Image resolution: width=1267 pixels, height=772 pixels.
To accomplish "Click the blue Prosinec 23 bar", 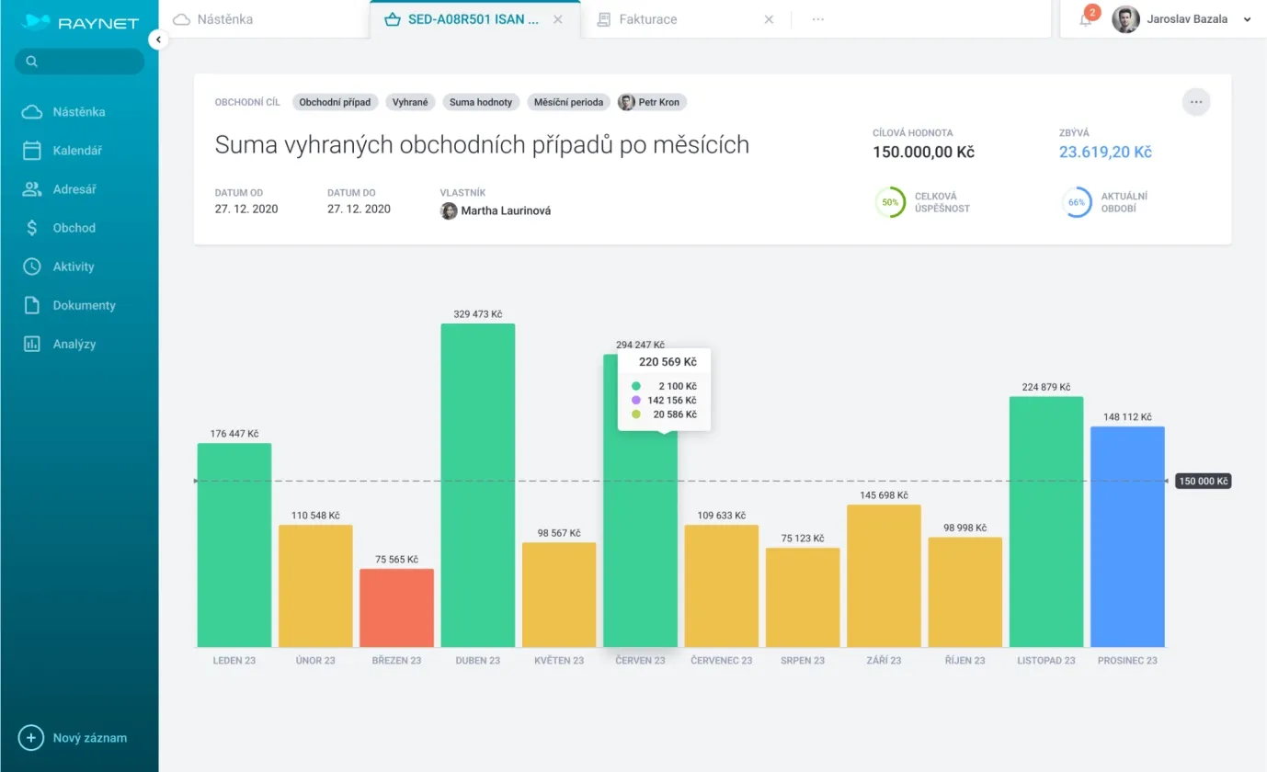I will click(1127, 536).
